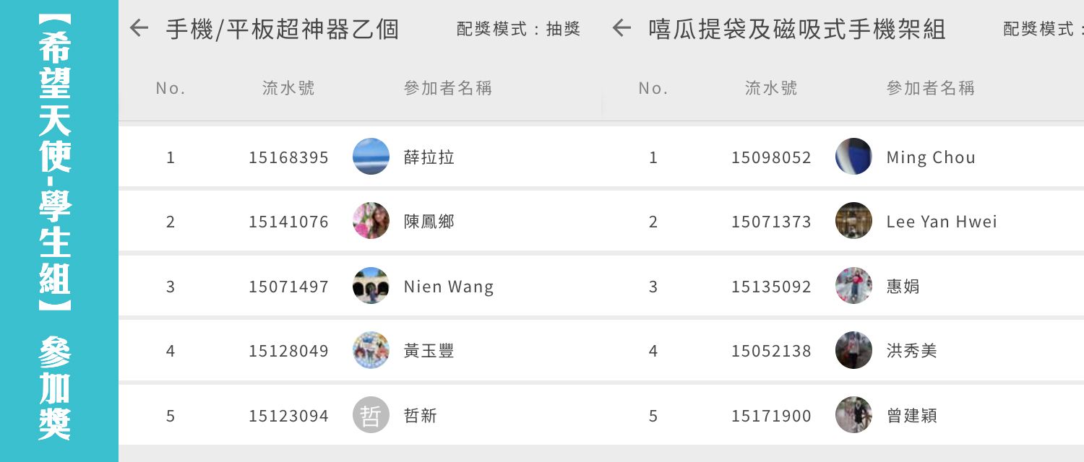Click Lee Yan Hwei's avatar photo
Screen dimensions: 1084x462
pyautogui.click(x=853, y=221)
